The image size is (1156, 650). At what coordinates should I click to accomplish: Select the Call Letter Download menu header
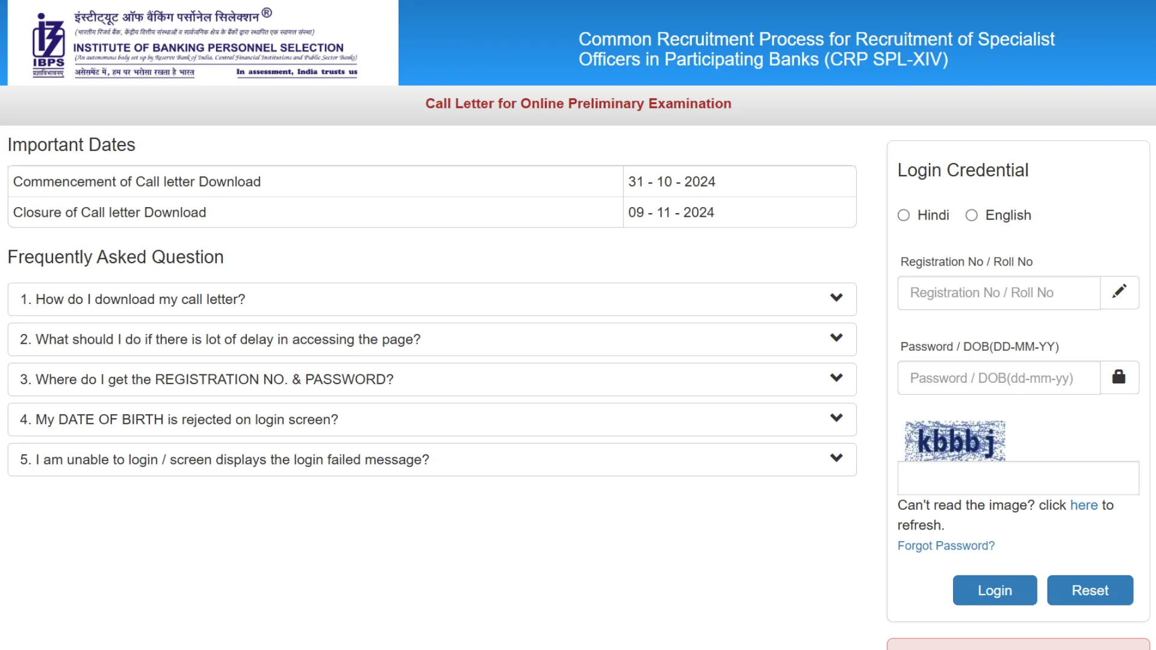click(x=578, y=103)
